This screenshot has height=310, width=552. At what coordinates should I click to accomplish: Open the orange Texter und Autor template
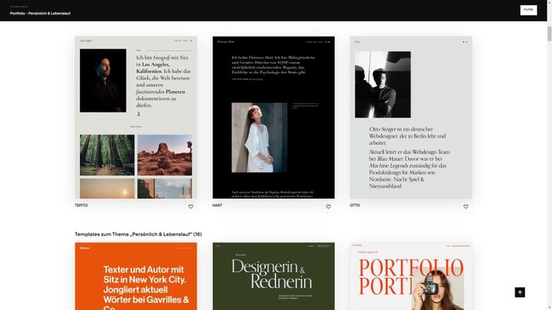(136, 276)
